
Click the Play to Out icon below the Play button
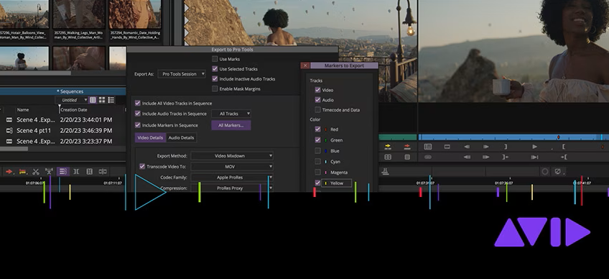(535, 157)
